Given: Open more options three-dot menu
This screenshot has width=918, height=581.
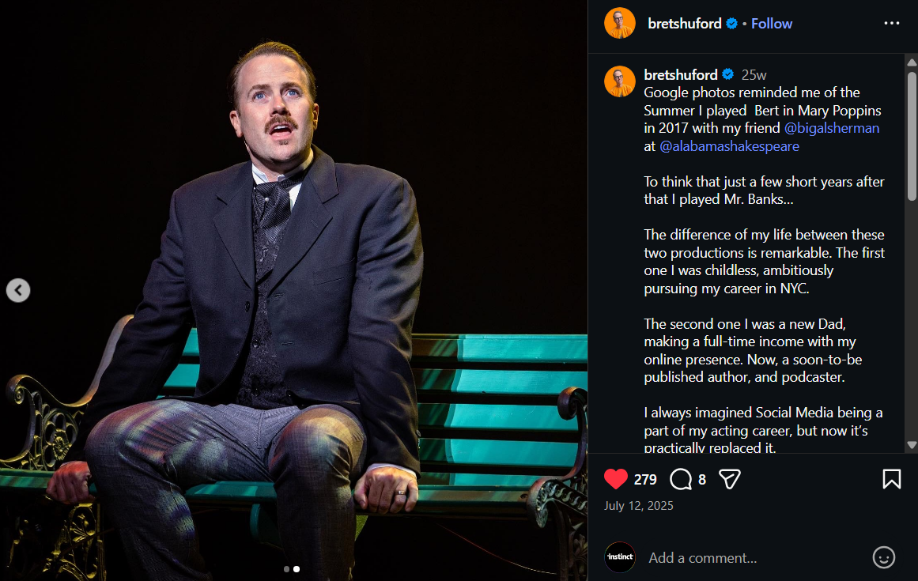Looking at the screenshot, I should pyautogui.click(x=891, y=23).
